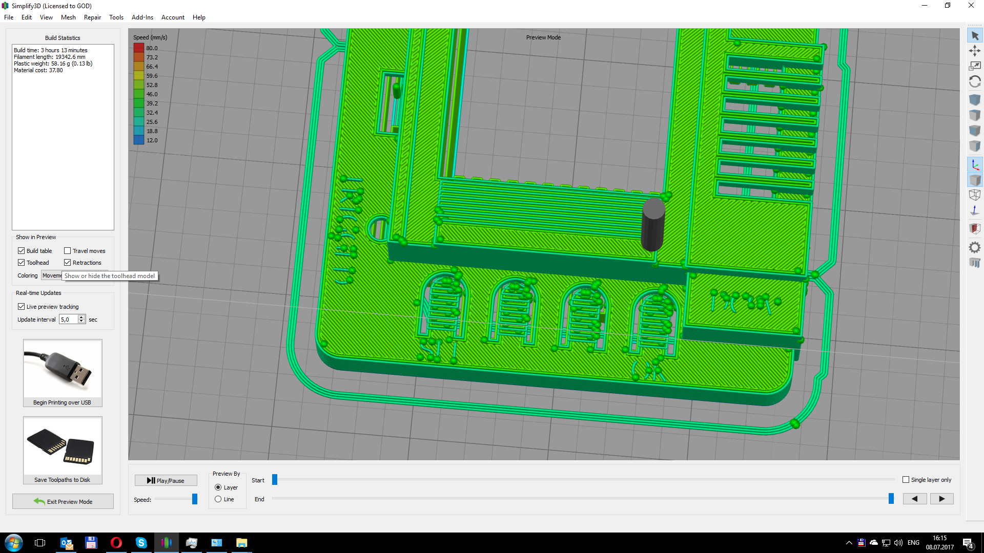The width and height of the screenshot is (984, 553).
Task: Select the arrow selection tool
Action: tap(975, 36)
